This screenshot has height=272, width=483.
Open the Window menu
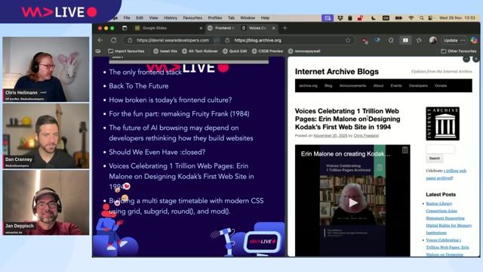248,18
